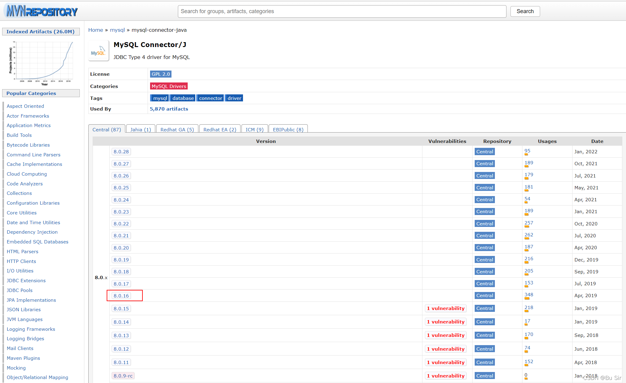The height and width of the screenshot is (383, 626).
Task: Open the 5,870 artifacts link
Action: click(x=169, y=109)
